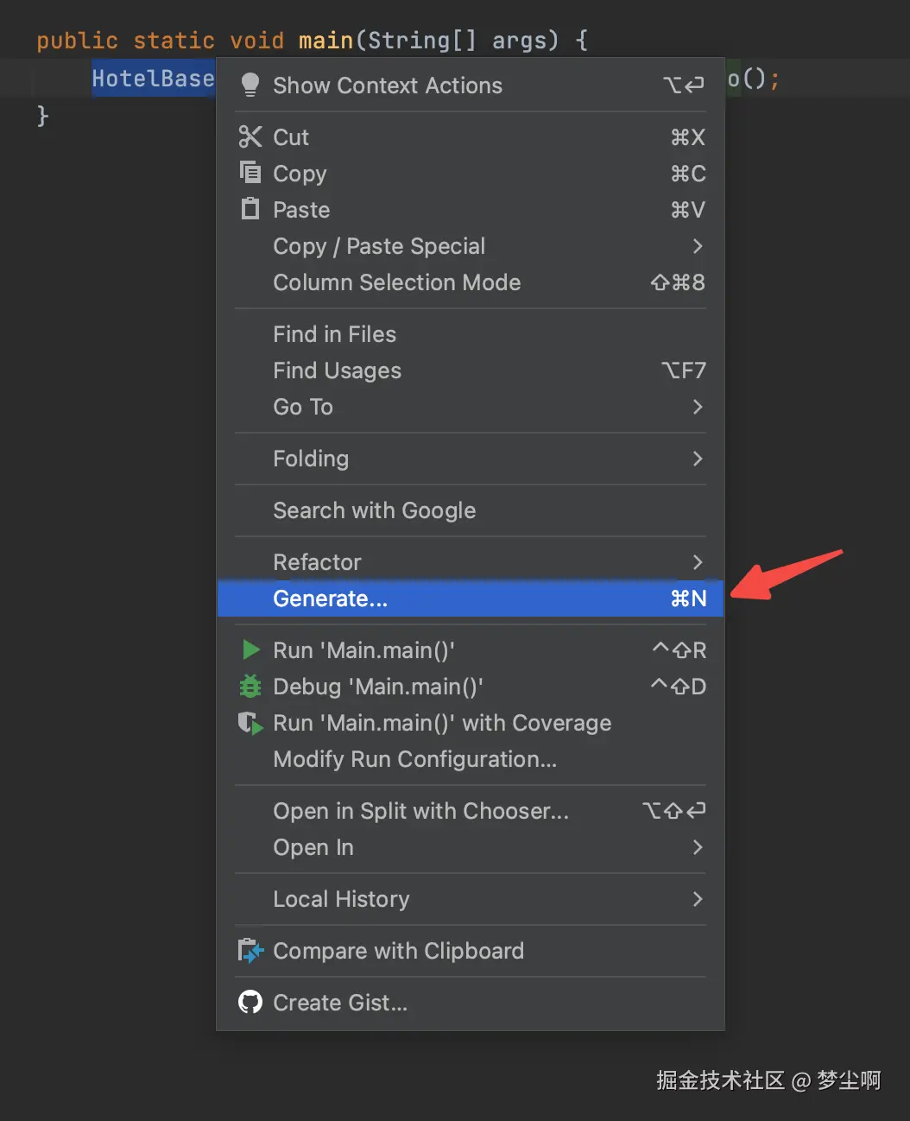This screenshot has height=1121, width=910.
Task: Click the highlighted HotelBase text in editor
Action: coord(152,79)
